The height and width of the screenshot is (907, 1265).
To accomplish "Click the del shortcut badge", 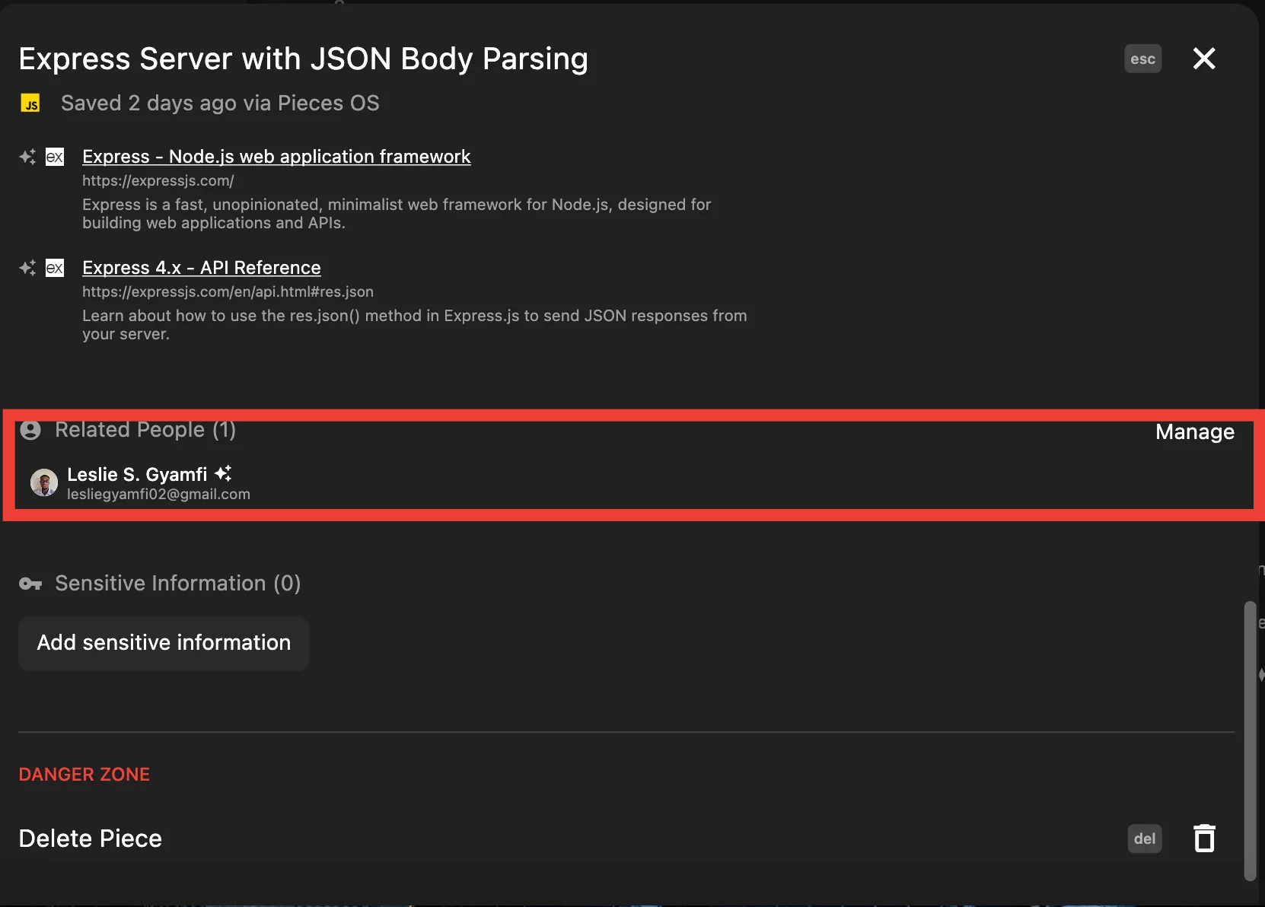I will (x=1144, y=839).
